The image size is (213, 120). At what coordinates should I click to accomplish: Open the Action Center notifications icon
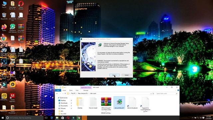(x=203, y=118)
